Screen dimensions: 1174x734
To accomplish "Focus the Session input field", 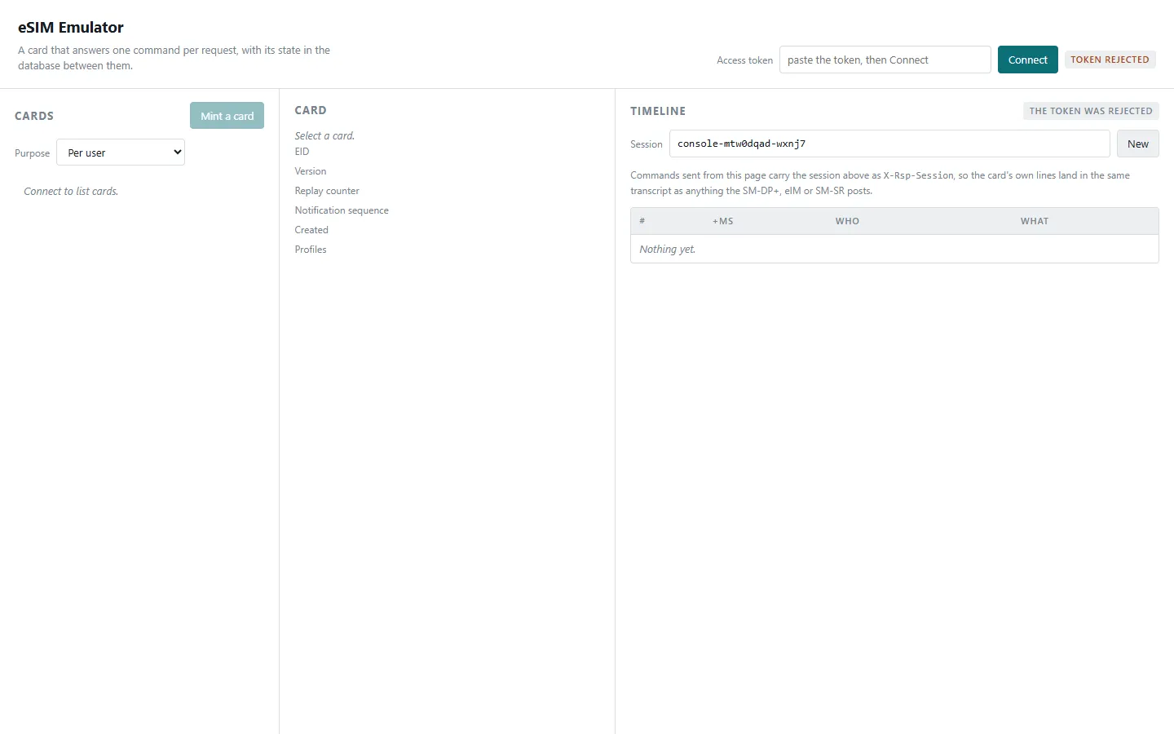I will click(x=889, y=144).
